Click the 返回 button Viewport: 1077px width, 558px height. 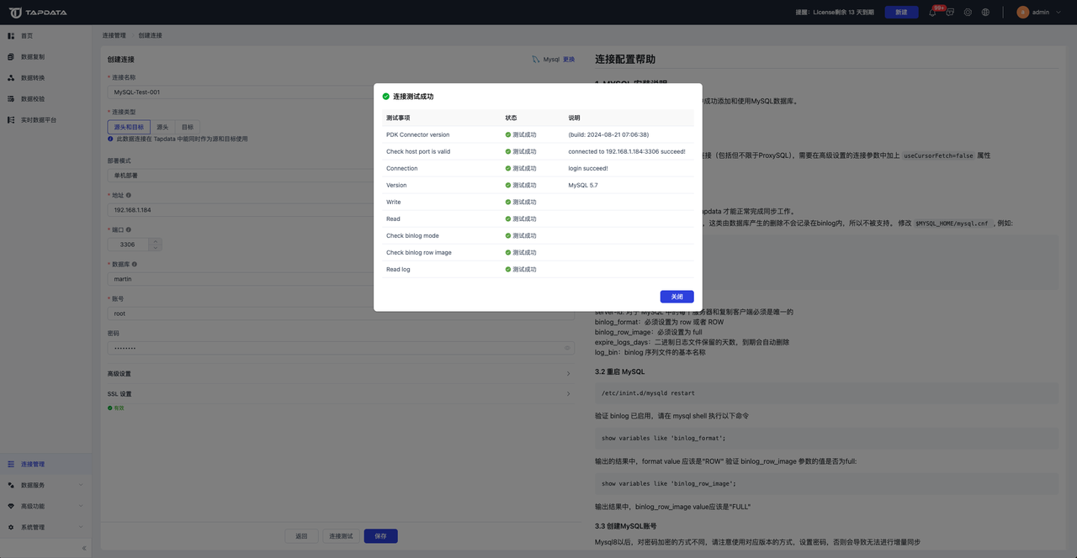point(301,536)
